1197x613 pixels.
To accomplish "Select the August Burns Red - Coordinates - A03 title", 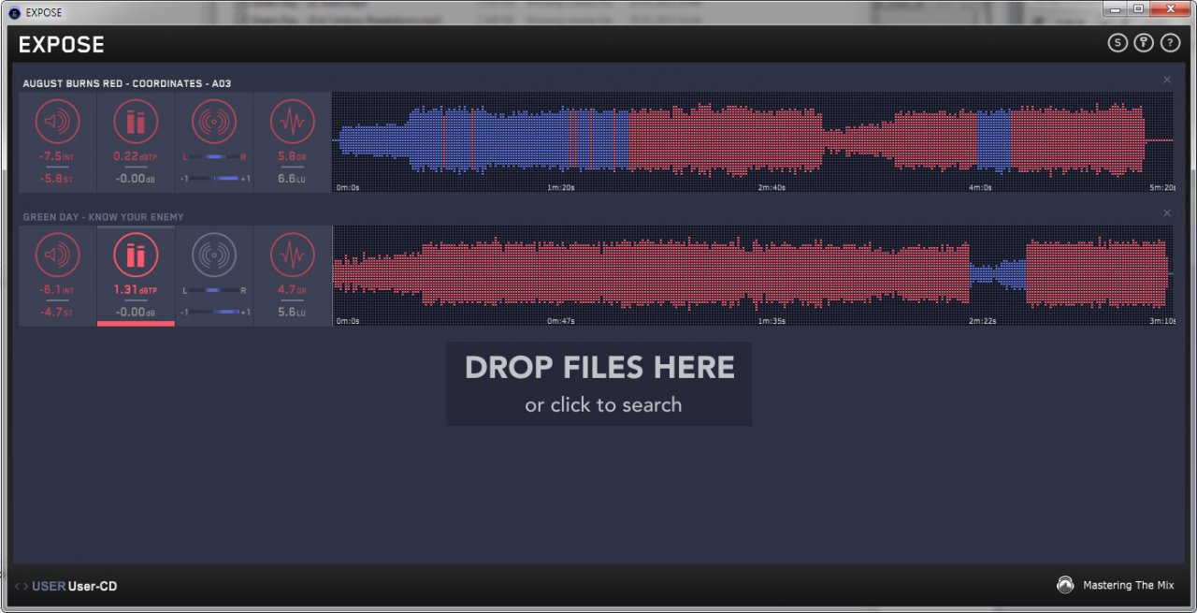I will (127, 83).
